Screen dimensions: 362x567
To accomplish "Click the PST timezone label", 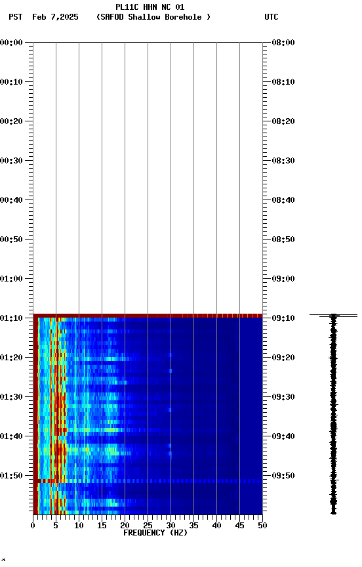I will coord(16,17).
